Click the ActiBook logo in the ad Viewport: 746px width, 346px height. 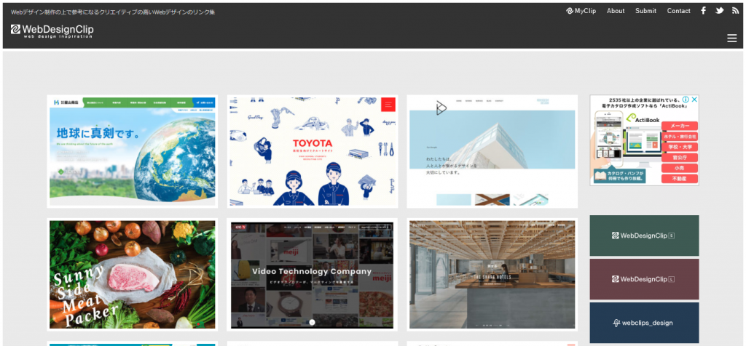(x=643, y=118)
